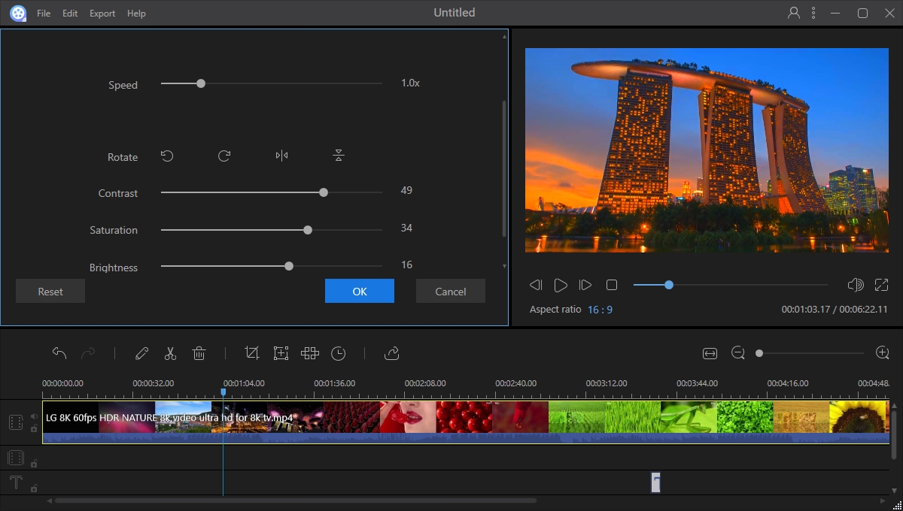Play the video preview
The height and width of the screenshot is (511, 903).
(x=561, y=285)
